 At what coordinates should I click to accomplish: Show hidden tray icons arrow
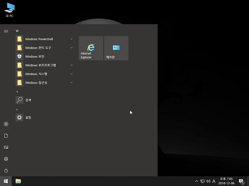click(x=196, y=181)
